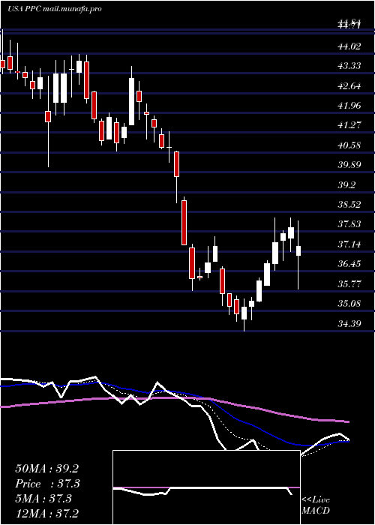Image resolution: width=375 pixels, height=525 pixels.
Task: Select the 12MA : 37.2 readout
Action: click(46, 513)
